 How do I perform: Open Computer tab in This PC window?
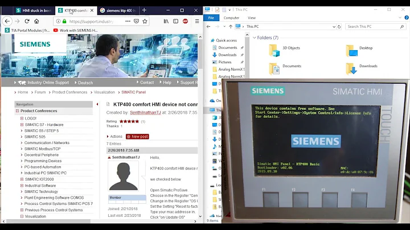tap(231, 18)
